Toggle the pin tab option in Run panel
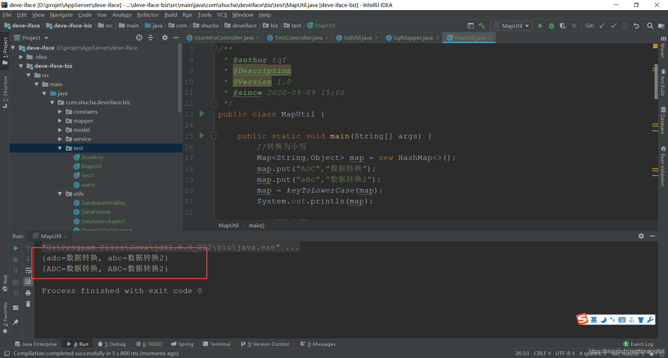The image size is (668, 358). click(x=16, y=322)
